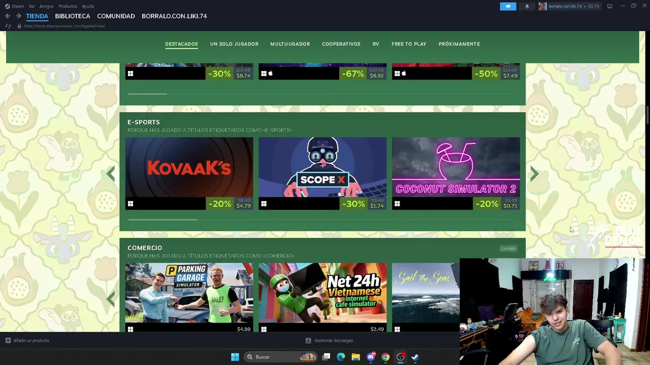Viewport: 650px width, 365px height.
Task: Show previous Comercio games with left arrow
Action: click(111, 299)
